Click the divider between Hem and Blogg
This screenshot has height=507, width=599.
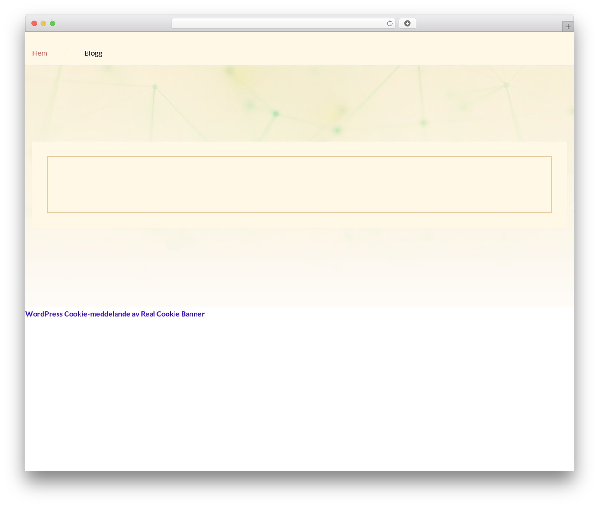coord(66,52)
